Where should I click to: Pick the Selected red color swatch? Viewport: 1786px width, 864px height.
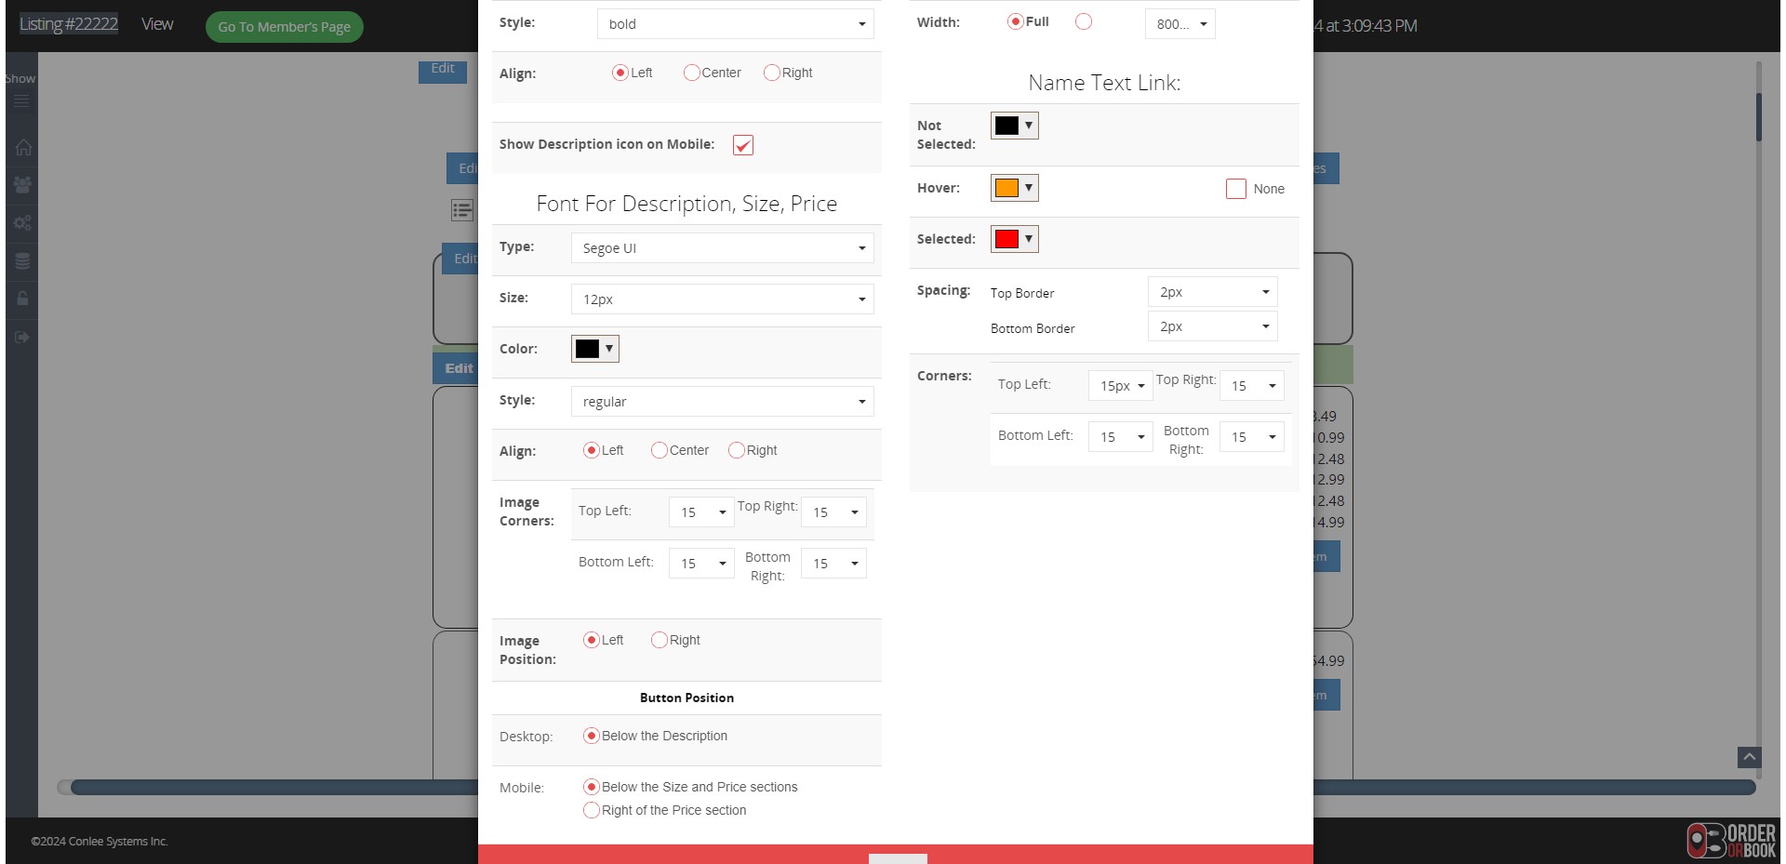click(1014, 239)
